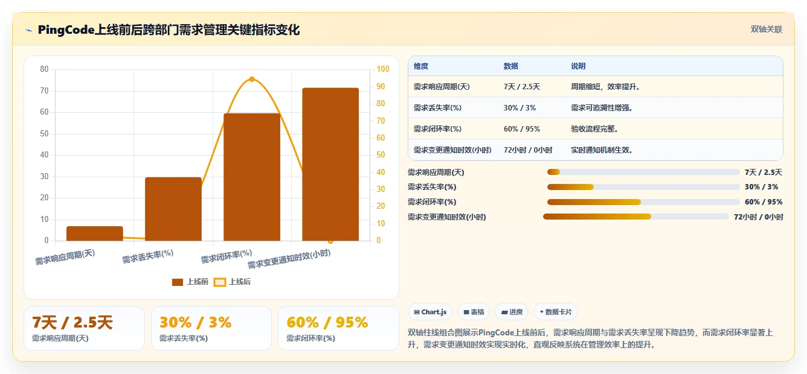The width and height of the screenshot is (807, 374).
Task: Click the table row label 需求响应周期(天)
Action: [x=442, y=87]
